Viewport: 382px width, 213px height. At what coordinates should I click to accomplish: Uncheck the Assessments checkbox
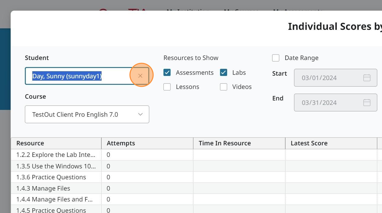coord(167,72)
